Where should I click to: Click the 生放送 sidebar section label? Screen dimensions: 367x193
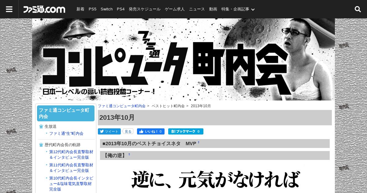coord(50,127)
